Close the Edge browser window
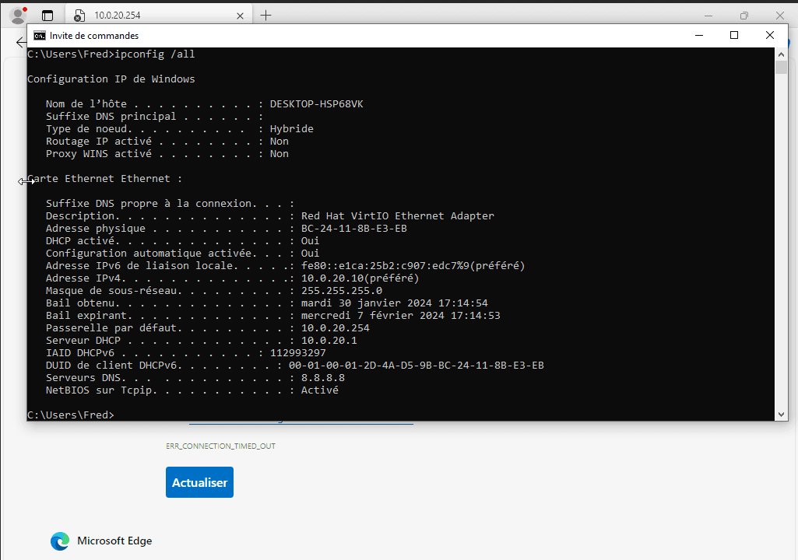 coord(781,15)
